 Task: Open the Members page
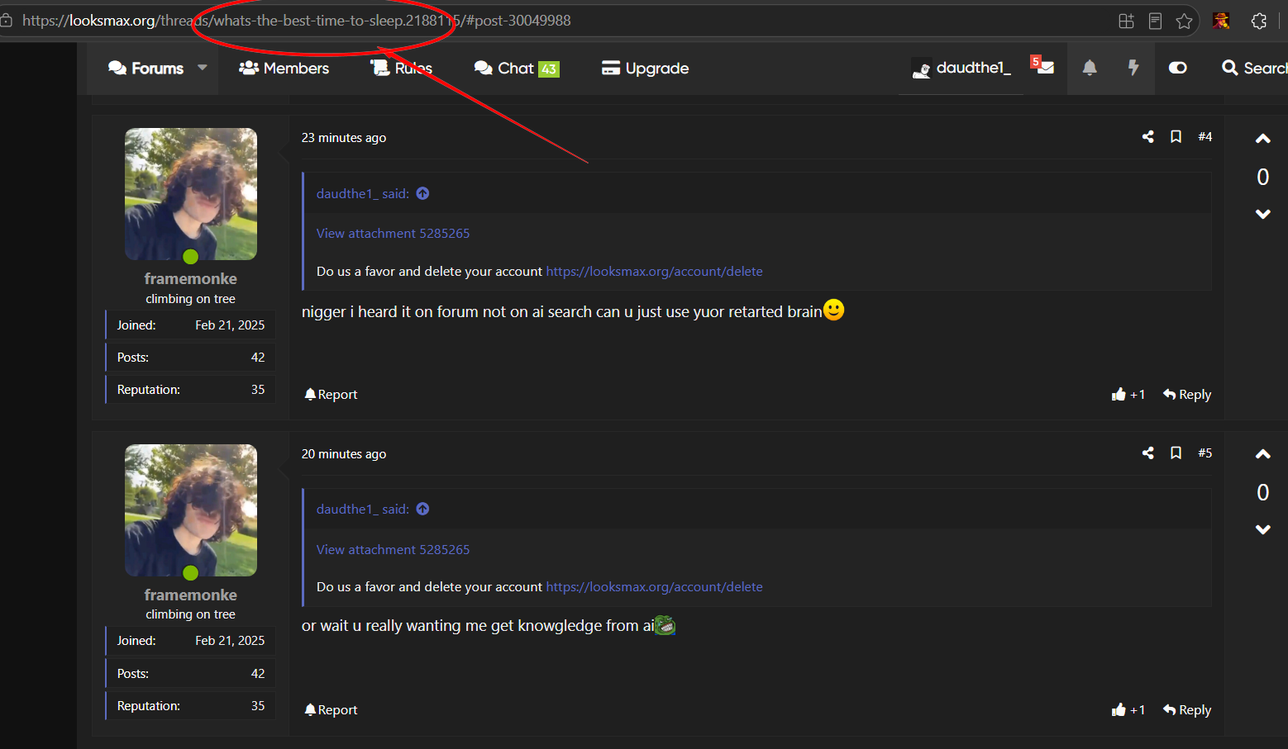coord(284,69)
